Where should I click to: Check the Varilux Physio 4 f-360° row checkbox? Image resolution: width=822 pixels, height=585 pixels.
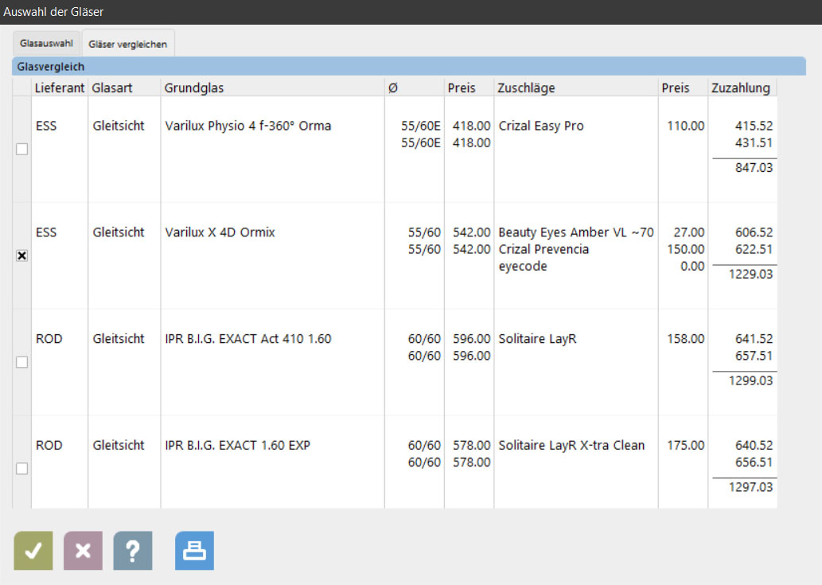pos(22,149)
